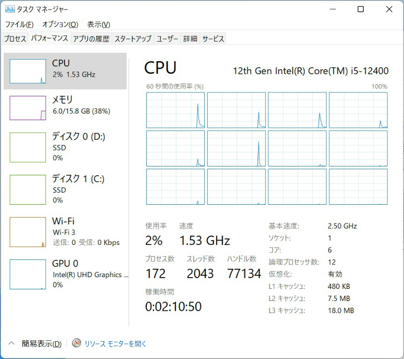The width and height of the screenshot is (404, 359).
Task: Switch to the スタートアップ tab
Action: click(x=133, y=39)
